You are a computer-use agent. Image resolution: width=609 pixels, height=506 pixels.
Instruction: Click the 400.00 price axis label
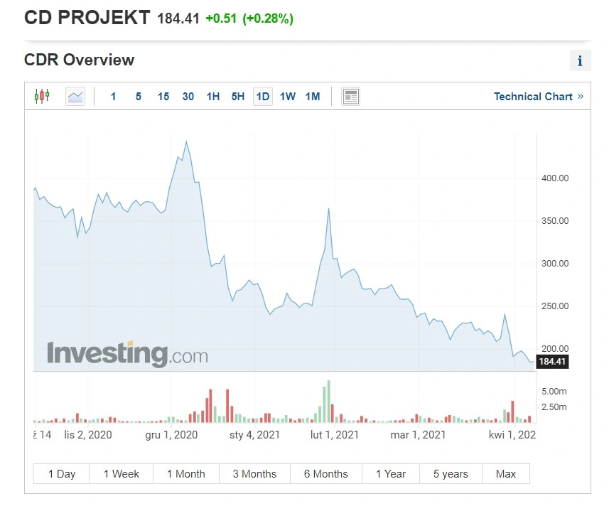(x=555, y=178)
